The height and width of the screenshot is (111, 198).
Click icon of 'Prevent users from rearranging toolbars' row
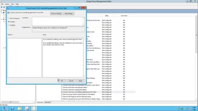point(62,87)
